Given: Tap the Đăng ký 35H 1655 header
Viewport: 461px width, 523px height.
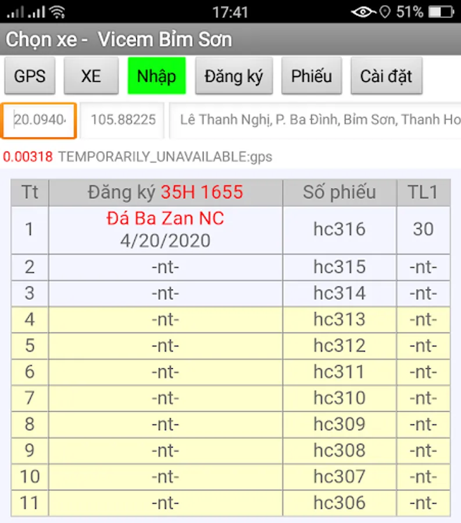Looking at the screenshot, I should [x=166, y=192].
